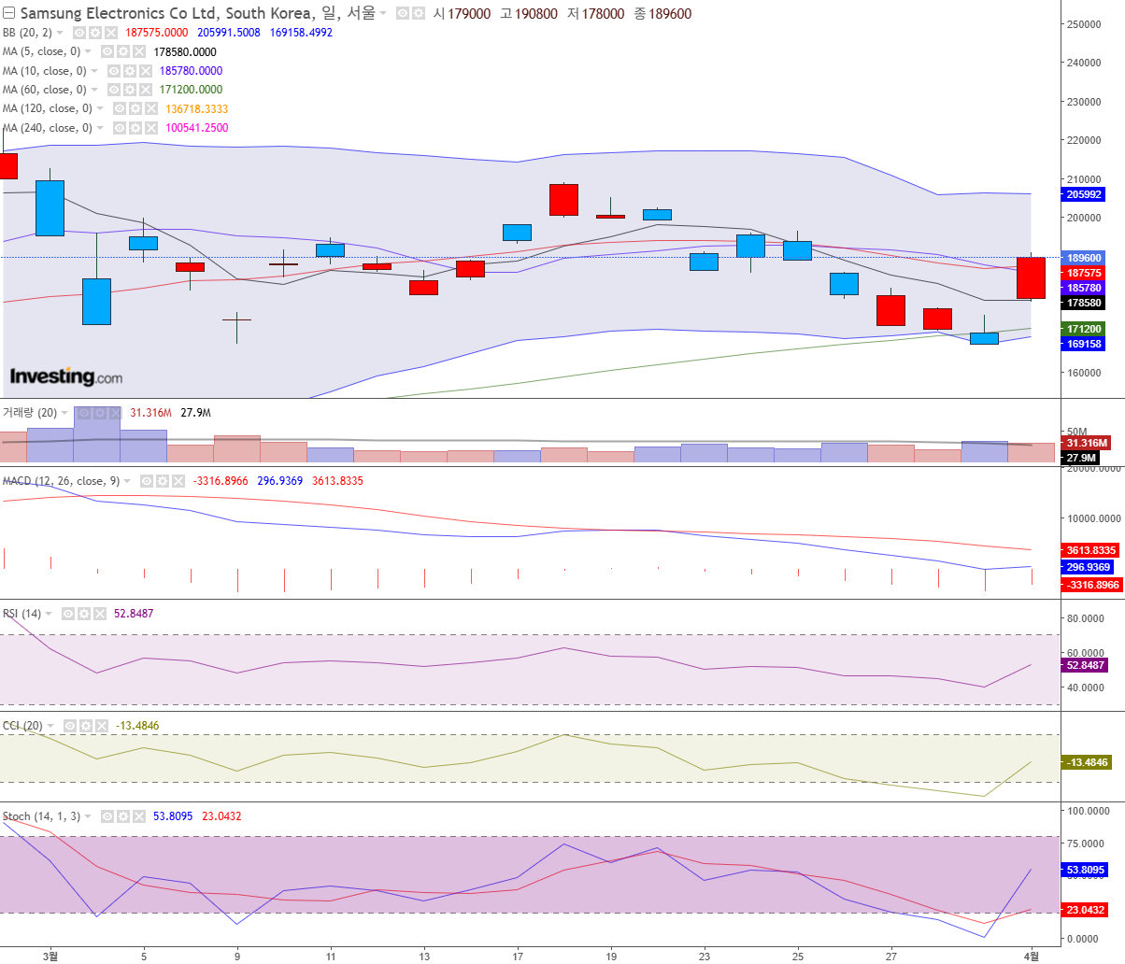Click the RSI value 52.8487 in legend

click(134, 614)
